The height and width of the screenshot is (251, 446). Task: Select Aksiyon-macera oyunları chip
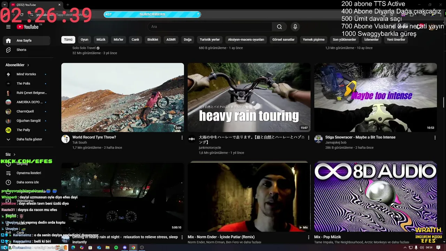click(247, 39)
